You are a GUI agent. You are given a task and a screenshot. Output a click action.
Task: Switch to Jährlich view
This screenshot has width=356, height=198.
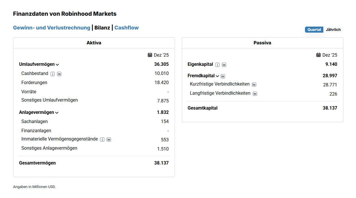point(333,30)
